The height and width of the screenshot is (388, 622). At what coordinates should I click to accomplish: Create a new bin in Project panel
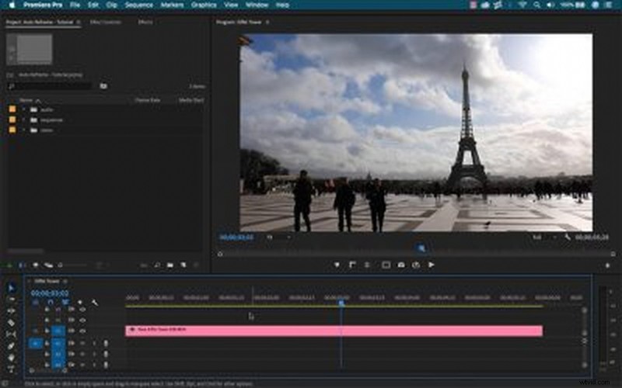click(169, 265)
